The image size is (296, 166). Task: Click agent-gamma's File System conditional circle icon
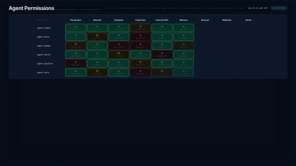tap(76, 44)
